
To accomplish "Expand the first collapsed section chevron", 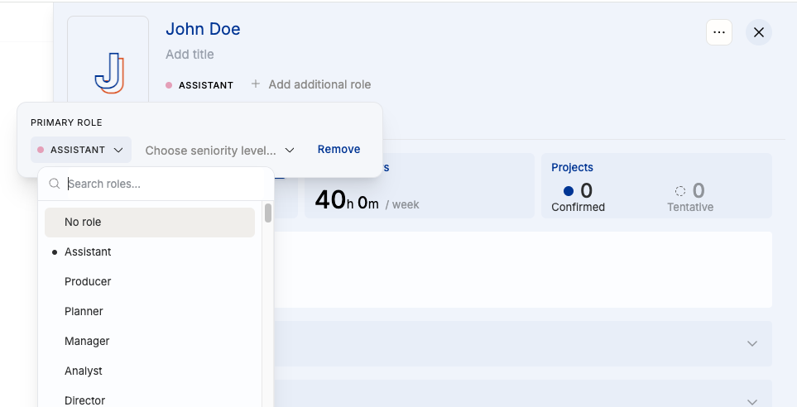I will (x=751, y=343).
